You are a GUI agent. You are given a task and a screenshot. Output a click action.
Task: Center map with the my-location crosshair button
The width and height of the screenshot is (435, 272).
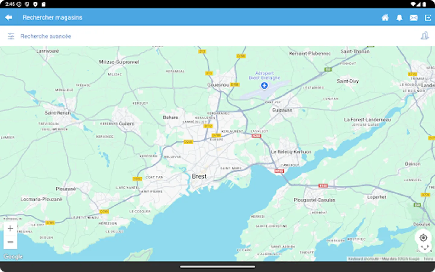tap(423, 238)
